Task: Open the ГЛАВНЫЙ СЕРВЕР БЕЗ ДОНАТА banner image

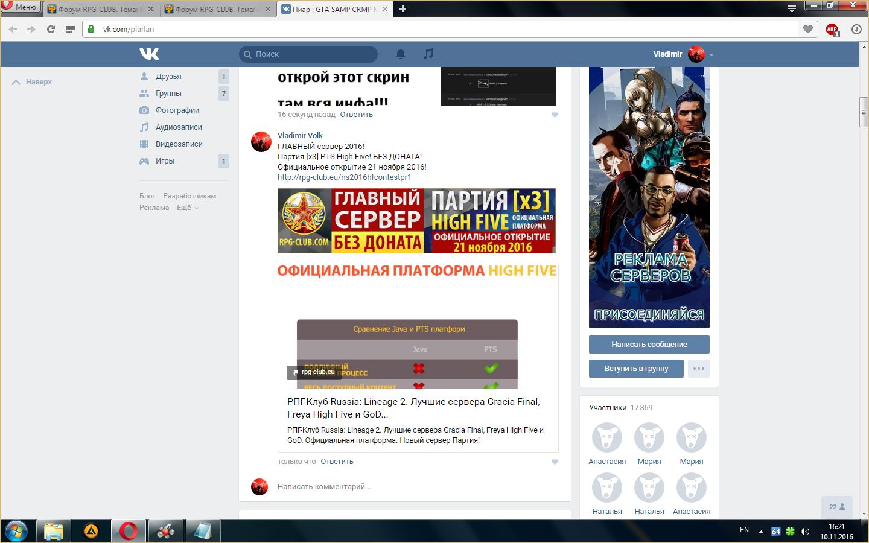Action: [416, 221]
